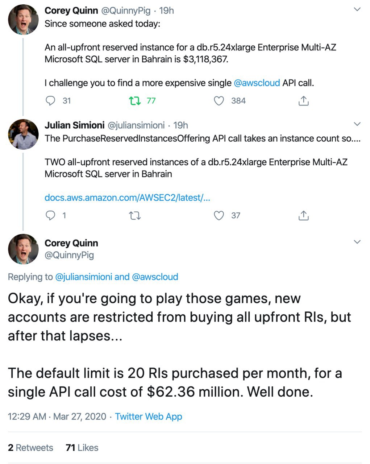Open more options chevron on first tweet
370x464 pixels.
(x=357, y=9)
